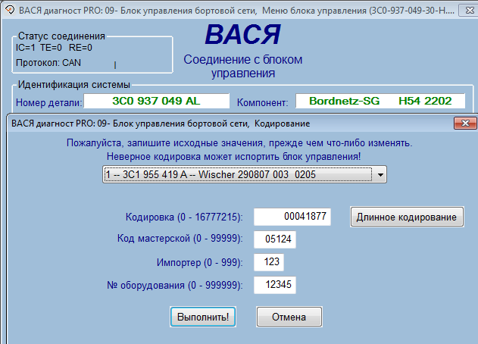
Task: Click the Кодирование dialog title bar
Action: point(227,123)
